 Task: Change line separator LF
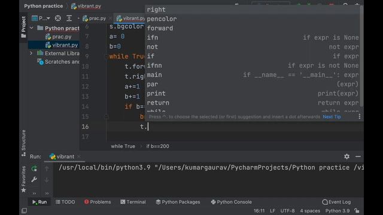click(x=273, y=211)
